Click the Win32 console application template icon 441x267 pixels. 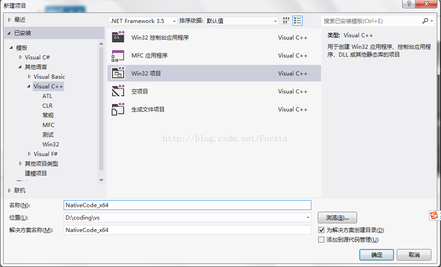pos(118,37)
